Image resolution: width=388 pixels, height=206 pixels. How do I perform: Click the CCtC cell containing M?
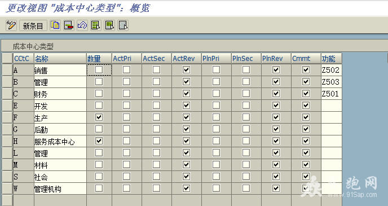pos(24,165)
